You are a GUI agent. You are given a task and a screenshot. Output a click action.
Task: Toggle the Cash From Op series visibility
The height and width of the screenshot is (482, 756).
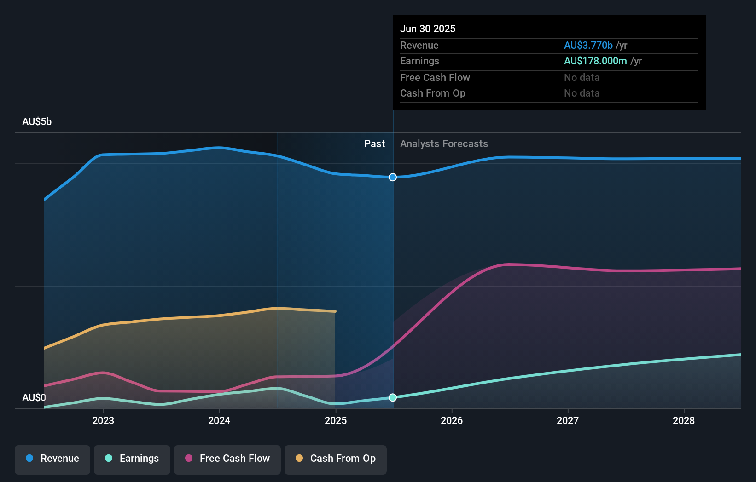[335, 459]
